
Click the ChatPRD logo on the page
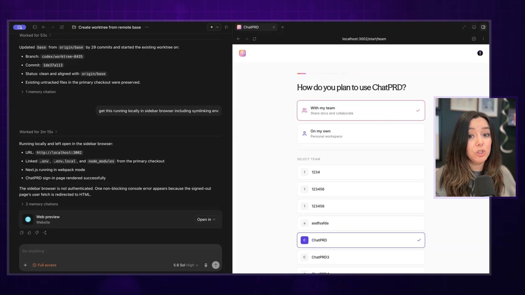tap(242, 53)
